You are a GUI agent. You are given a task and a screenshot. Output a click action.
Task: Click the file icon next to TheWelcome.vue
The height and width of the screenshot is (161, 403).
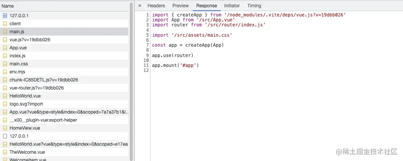(5, 152)
